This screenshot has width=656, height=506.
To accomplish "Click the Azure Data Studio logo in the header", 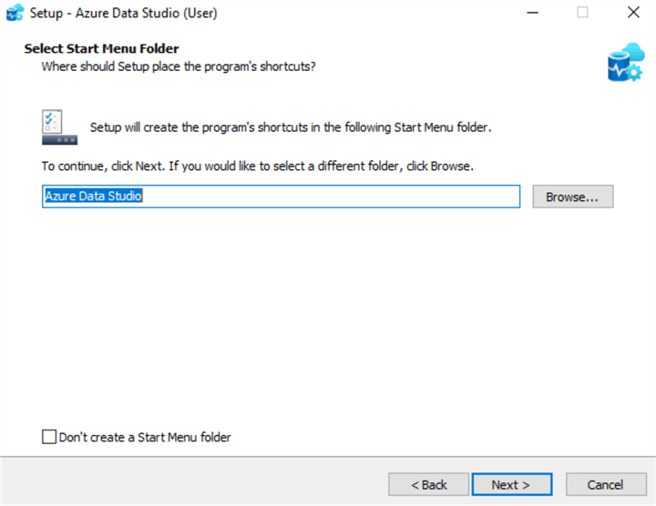I will 625,61.
